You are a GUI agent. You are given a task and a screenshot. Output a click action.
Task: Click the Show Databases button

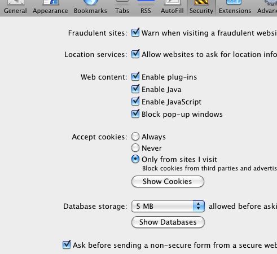[168, 222]
